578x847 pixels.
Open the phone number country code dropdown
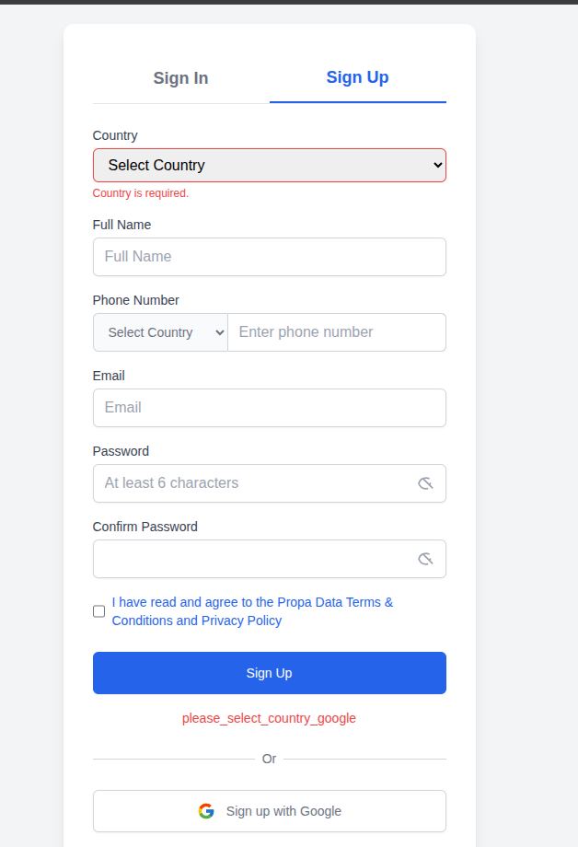pyautogui.click(x=160, y=331)
